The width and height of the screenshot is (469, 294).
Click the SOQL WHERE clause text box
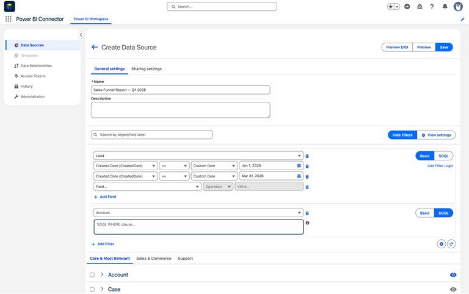click(x=198, y=227)
